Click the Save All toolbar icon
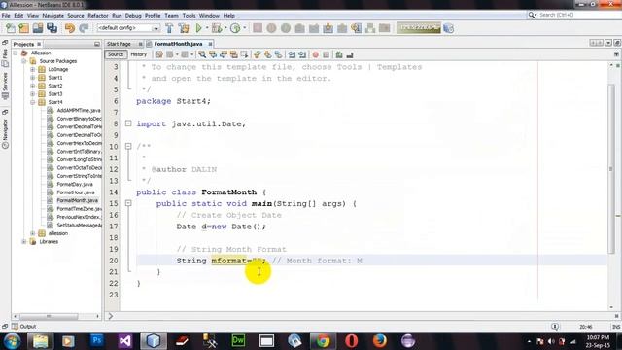Image resolution: width=622 pixels, height=350 pixels. coord(52,28)
